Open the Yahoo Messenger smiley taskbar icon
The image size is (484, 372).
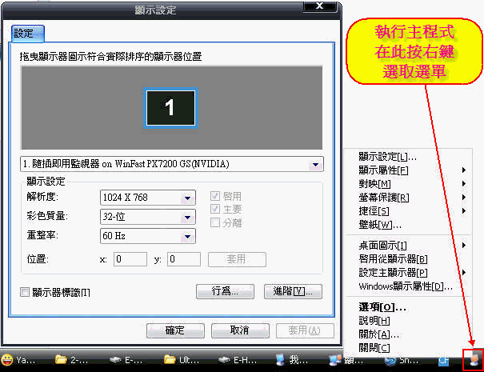tap(18, 360)
